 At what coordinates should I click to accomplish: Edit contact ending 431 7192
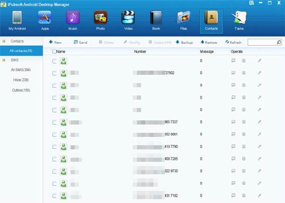(259, 195)
